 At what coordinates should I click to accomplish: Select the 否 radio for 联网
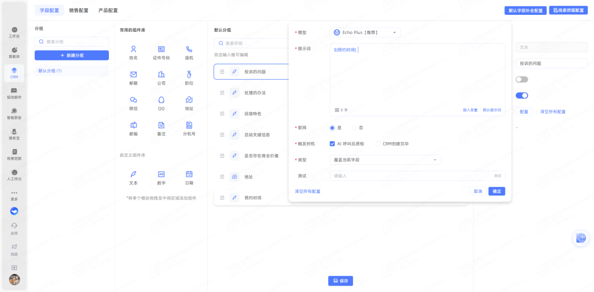(354, 128)
